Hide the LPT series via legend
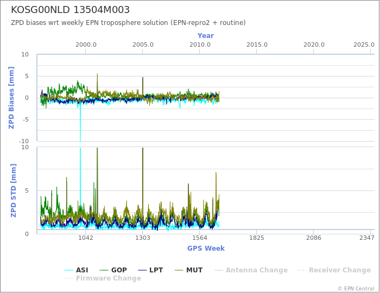 pos(150,270)
